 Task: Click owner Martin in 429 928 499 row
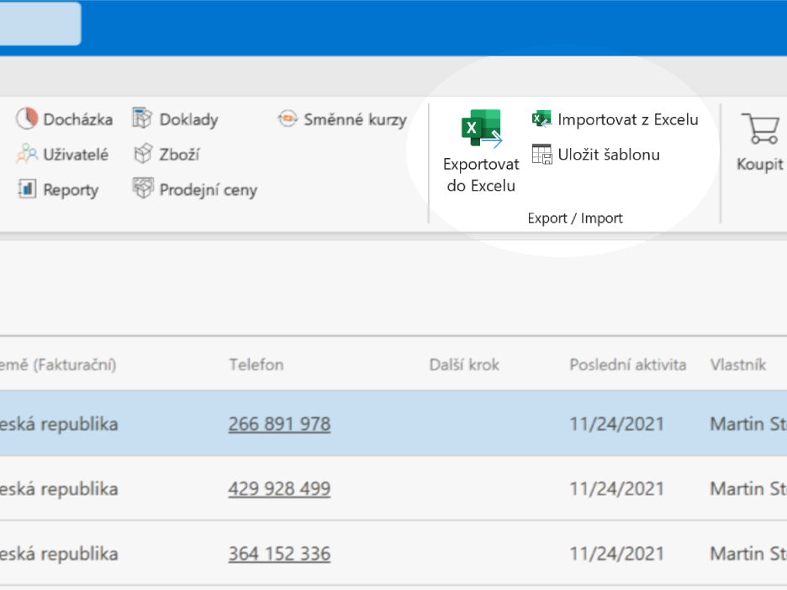click(748, 489)
